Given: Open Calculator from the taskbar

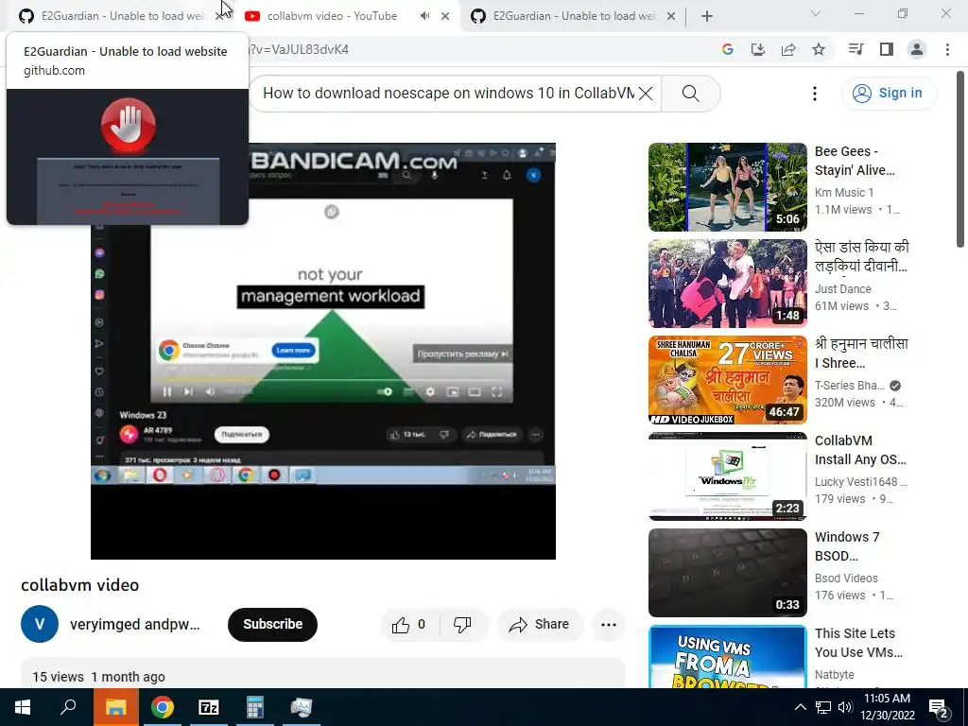Looking at the screenshot, I should click(255, 707).
